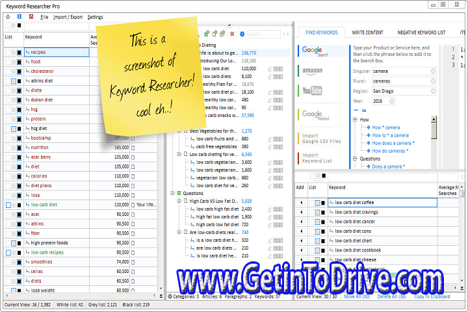
Task: Clear the Region San Diego field
Action: 433,91
